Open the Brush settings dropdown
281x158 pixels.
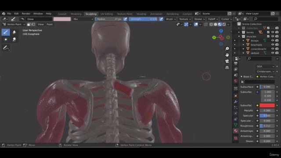pyautogui.click(x=171, y=19)
